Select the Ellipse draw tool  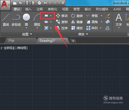click(46, 22)
